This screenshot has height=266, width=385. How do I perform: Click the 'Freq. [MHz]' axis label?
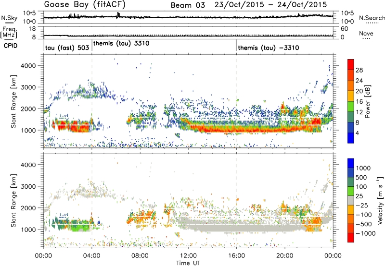pos(9,33)
